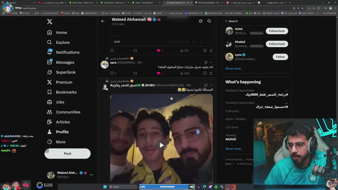Click the Windows taskbar Search box
The width and height of the screenshot is (338, 190).
click(x=123, y=187)
